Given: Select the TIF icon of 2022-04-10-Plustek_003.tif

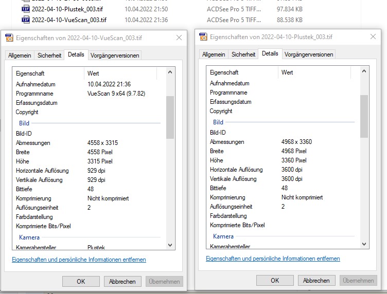Looking at the screenshot, I should pyautogui.click(x=26, y=9).
